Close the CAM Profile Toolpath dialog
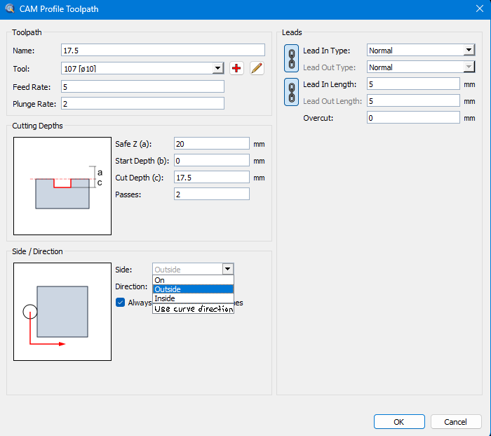491x436 pixels. click(475, 9)
